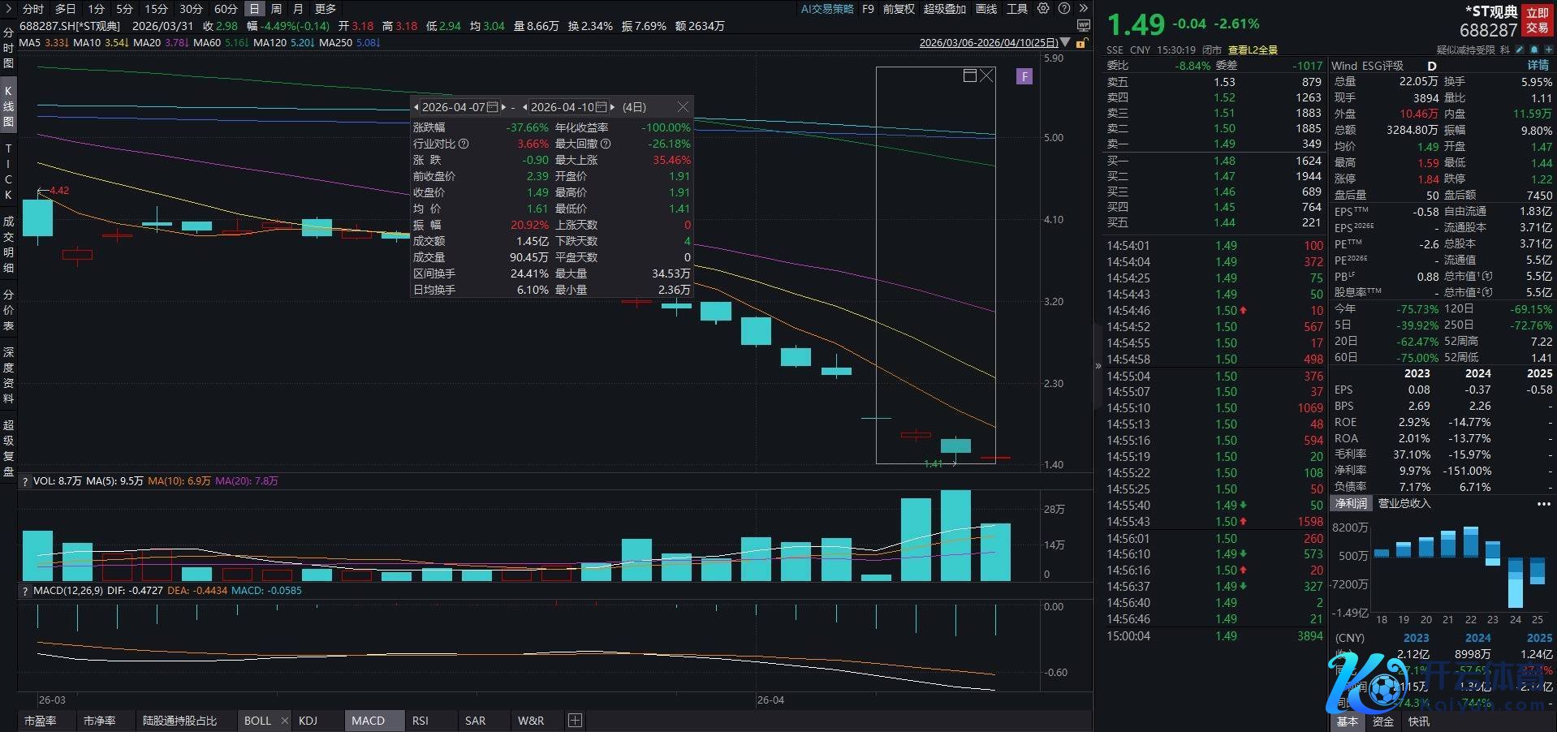Add stock with the plus icon

click(x=1548, y=50)
